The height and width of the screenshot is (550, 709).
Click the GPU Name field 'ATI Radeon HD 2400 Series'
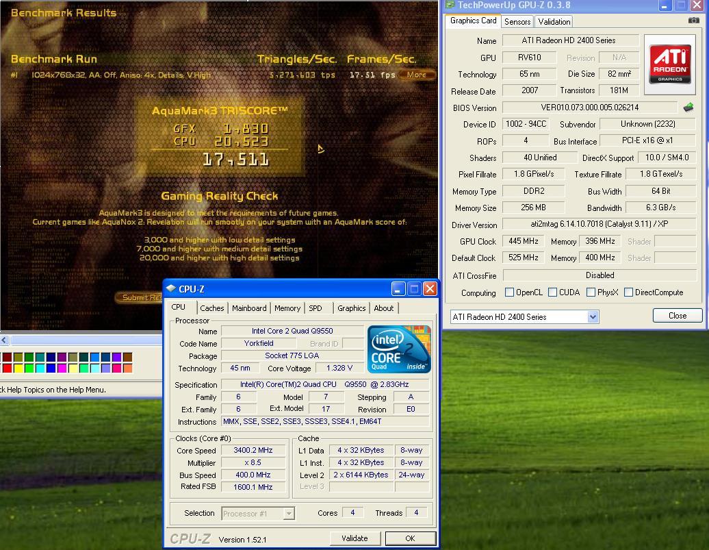tap(569, 40)
